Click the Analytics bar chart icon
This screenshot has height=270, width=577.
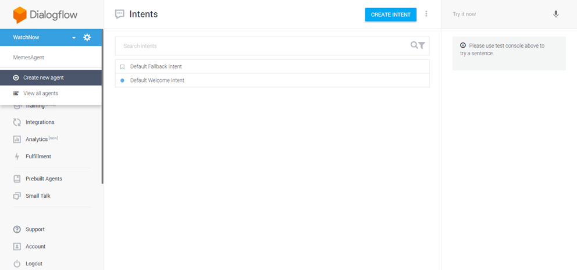pos(17,139)
